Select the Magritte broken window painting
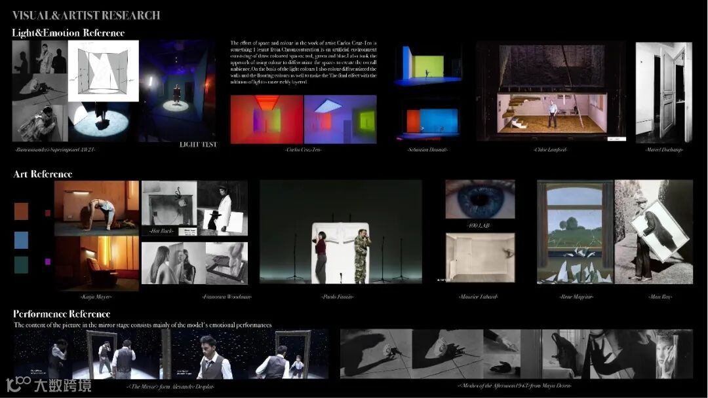This screenshot has height=398, width=708. [x=576, y=232]
